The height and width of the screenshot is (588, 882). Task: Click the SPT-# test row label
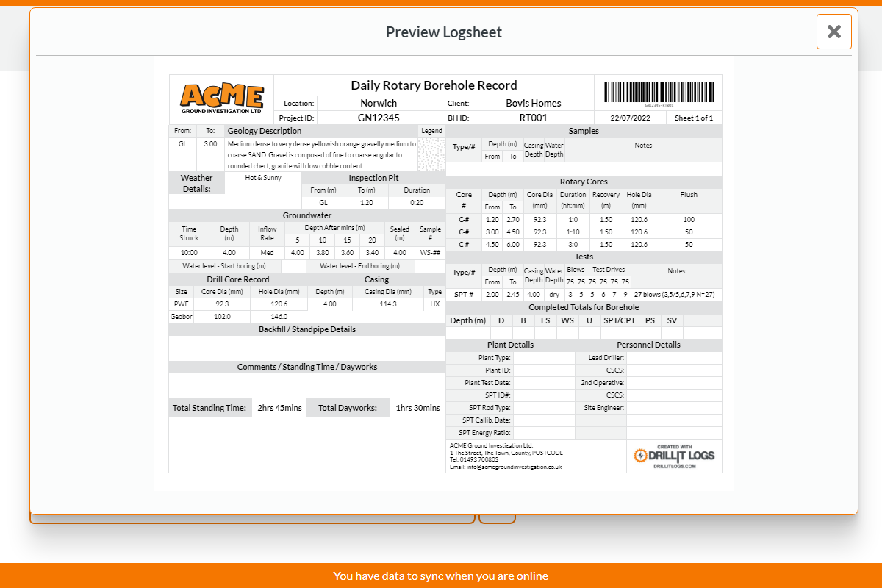click(464, 295)
